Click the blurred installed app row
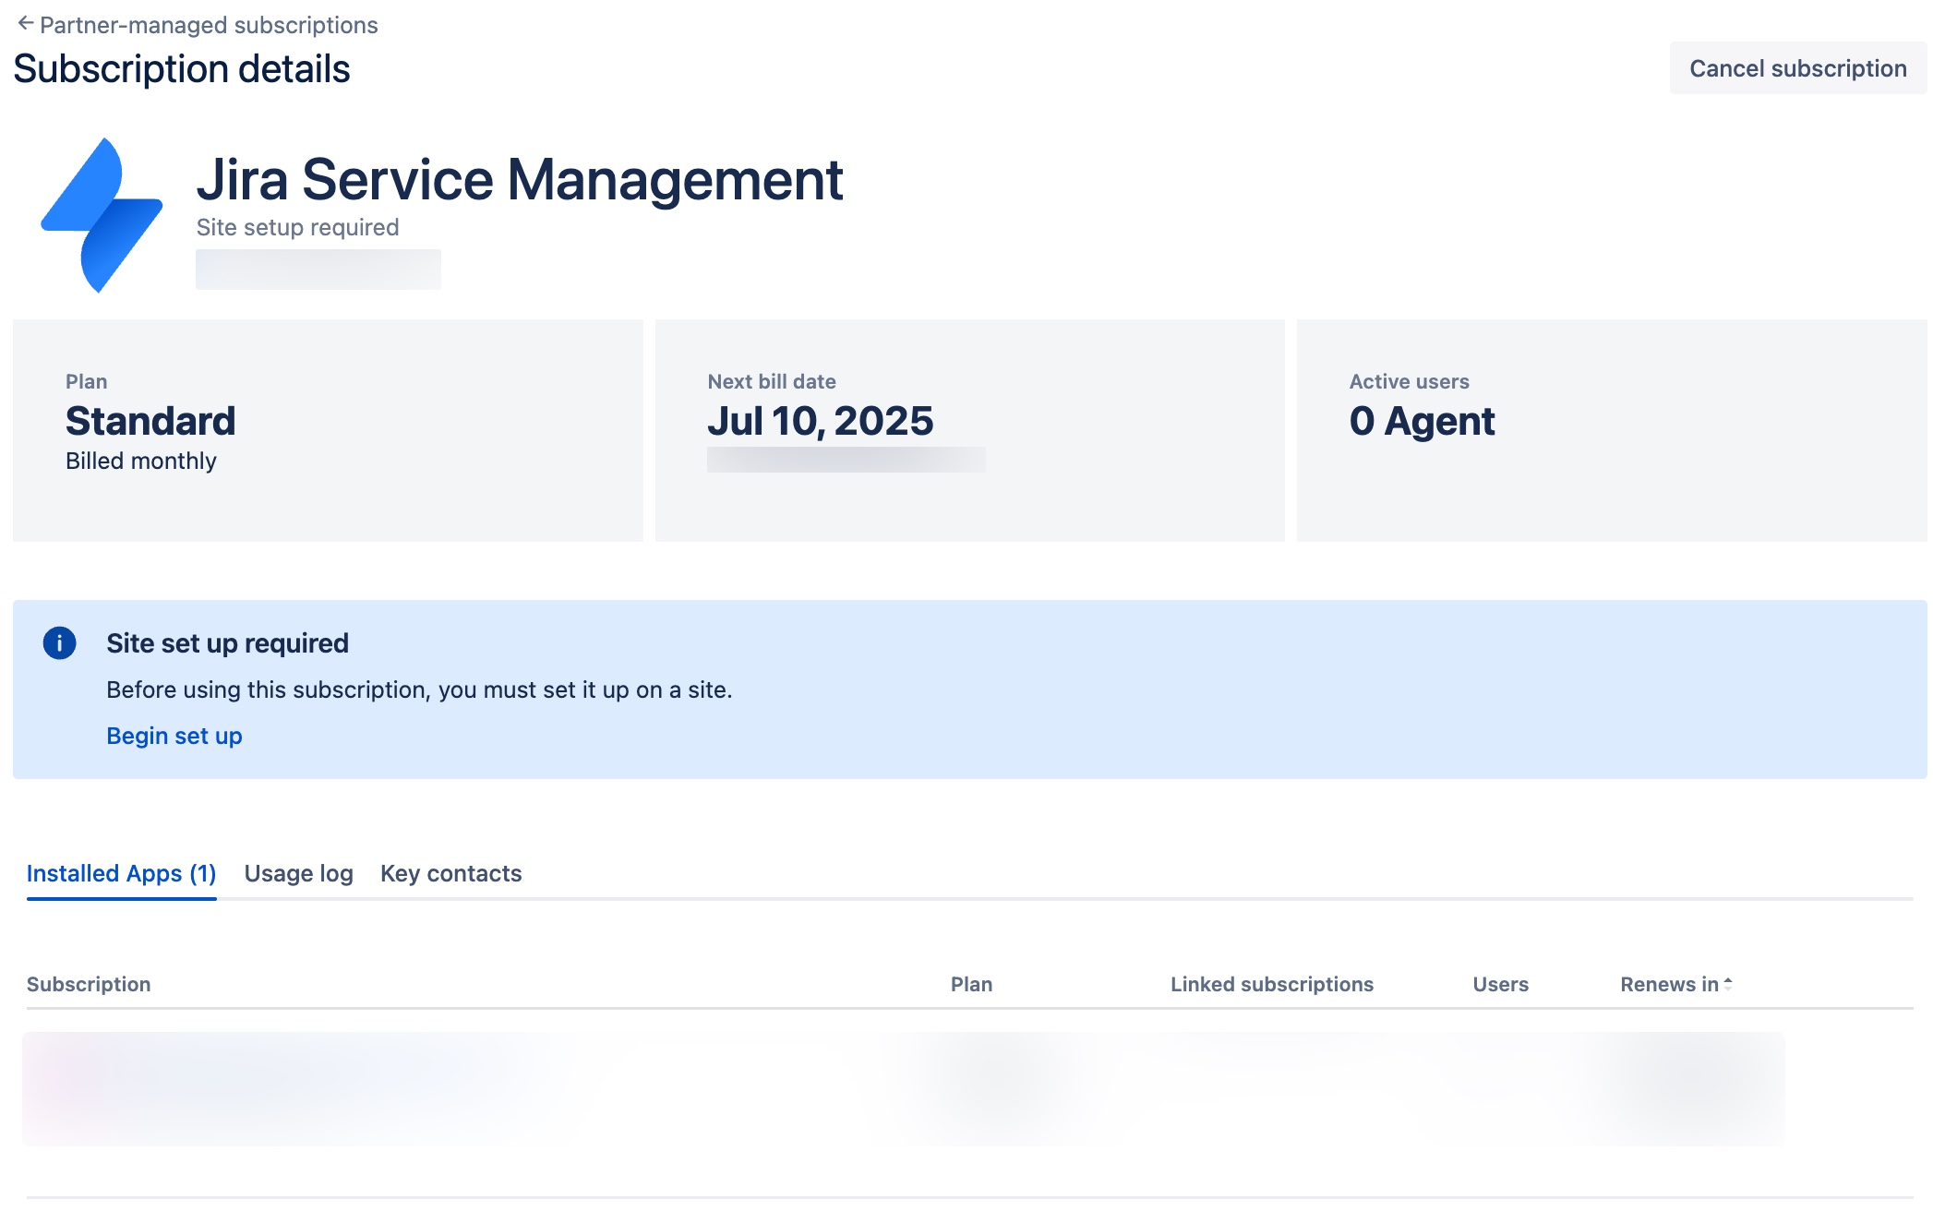 (x=904, y=1089)
